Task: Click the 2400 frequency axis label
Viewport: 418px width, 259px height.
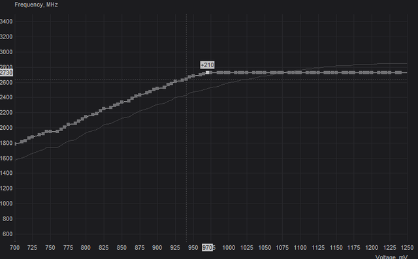Action: [x=6, y=97]
